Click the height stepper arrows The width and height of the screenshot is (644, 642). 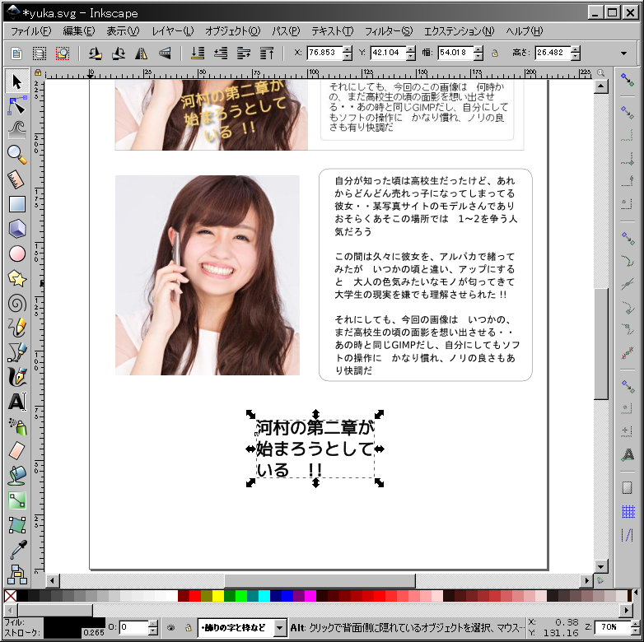click(576, 53)
